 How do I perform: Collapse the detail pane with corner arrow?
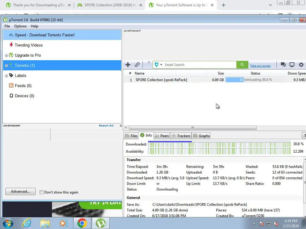(304, 135)
